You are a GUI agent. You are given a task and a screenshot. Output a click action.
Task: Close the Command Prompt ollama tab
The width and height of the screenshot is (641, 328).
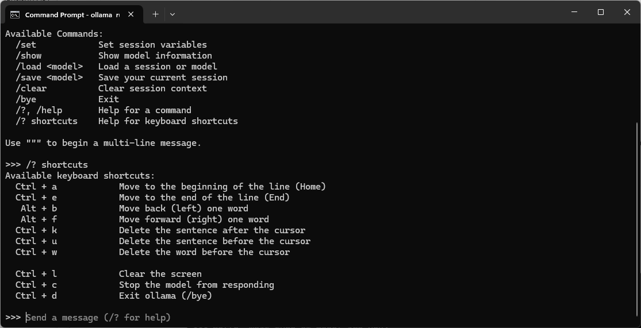(x=131, y=14)
